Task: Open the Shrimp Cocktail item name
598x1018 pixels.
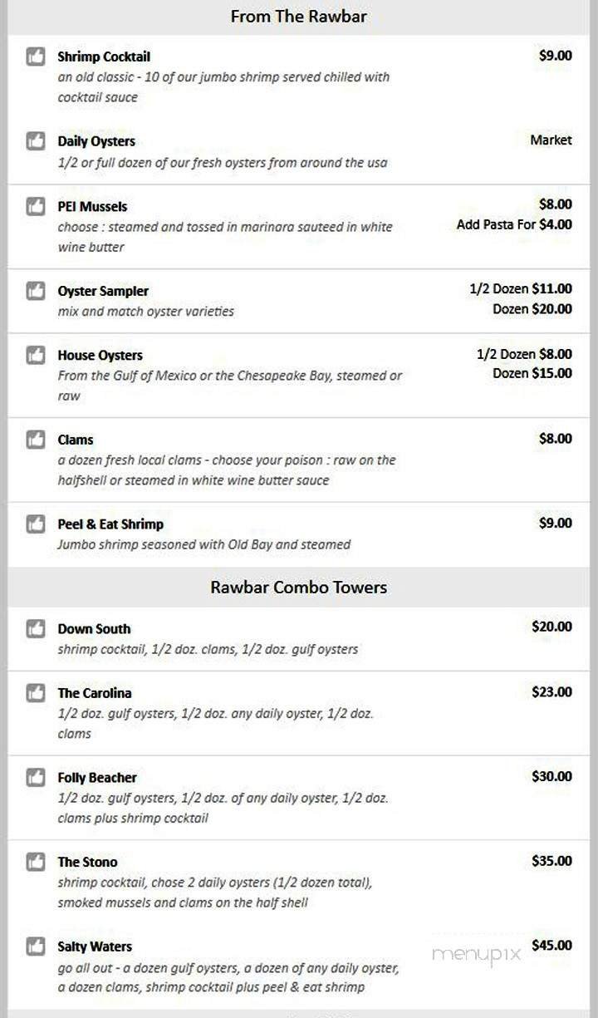Action: (x=103, y=56)
